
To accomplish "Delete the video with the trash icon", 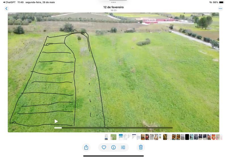I will coord(141,147).
